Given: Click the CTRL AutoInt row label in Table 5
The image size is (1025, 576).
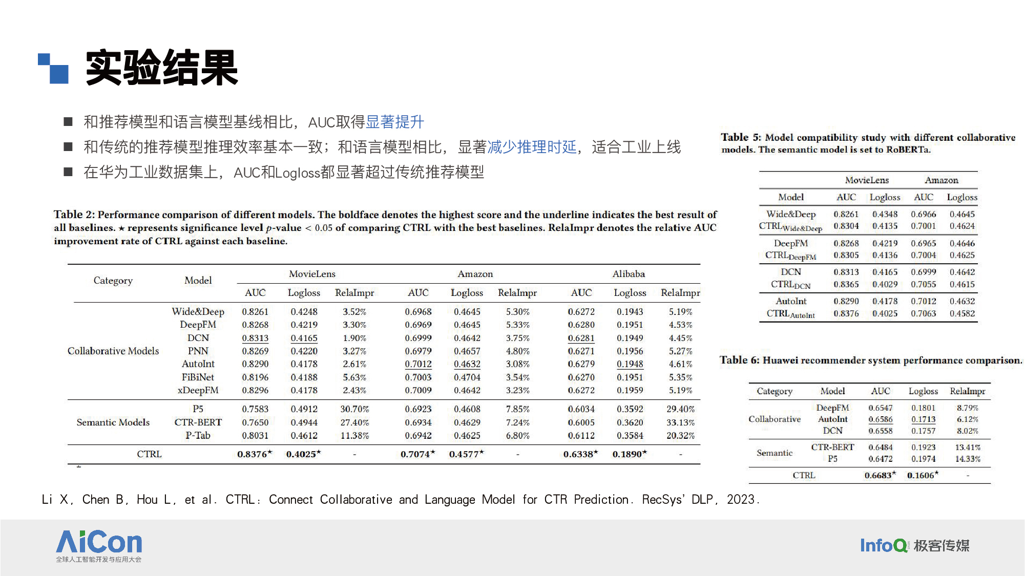Looking at the screenshot, I should pos(791,314).
